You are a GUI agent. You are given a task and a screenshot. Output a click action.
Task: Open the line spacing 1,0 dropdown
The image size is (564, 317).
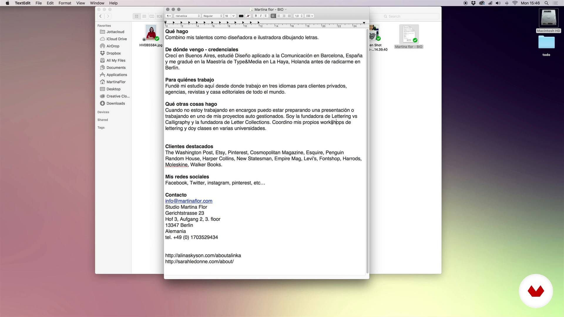click(299, 16)
